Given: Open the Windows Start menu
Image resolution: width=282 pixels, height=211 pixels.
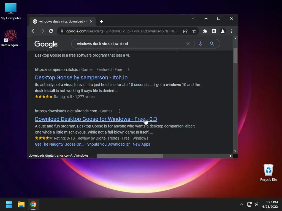Looking at the screenshot, I should [9, 204].
